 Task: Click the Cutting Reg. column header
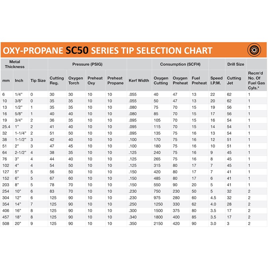pyautogui.click(x=56, y=80)
